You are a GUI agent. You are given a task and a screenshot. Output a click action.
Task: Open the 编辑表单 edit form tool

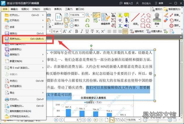click(105, 19)
